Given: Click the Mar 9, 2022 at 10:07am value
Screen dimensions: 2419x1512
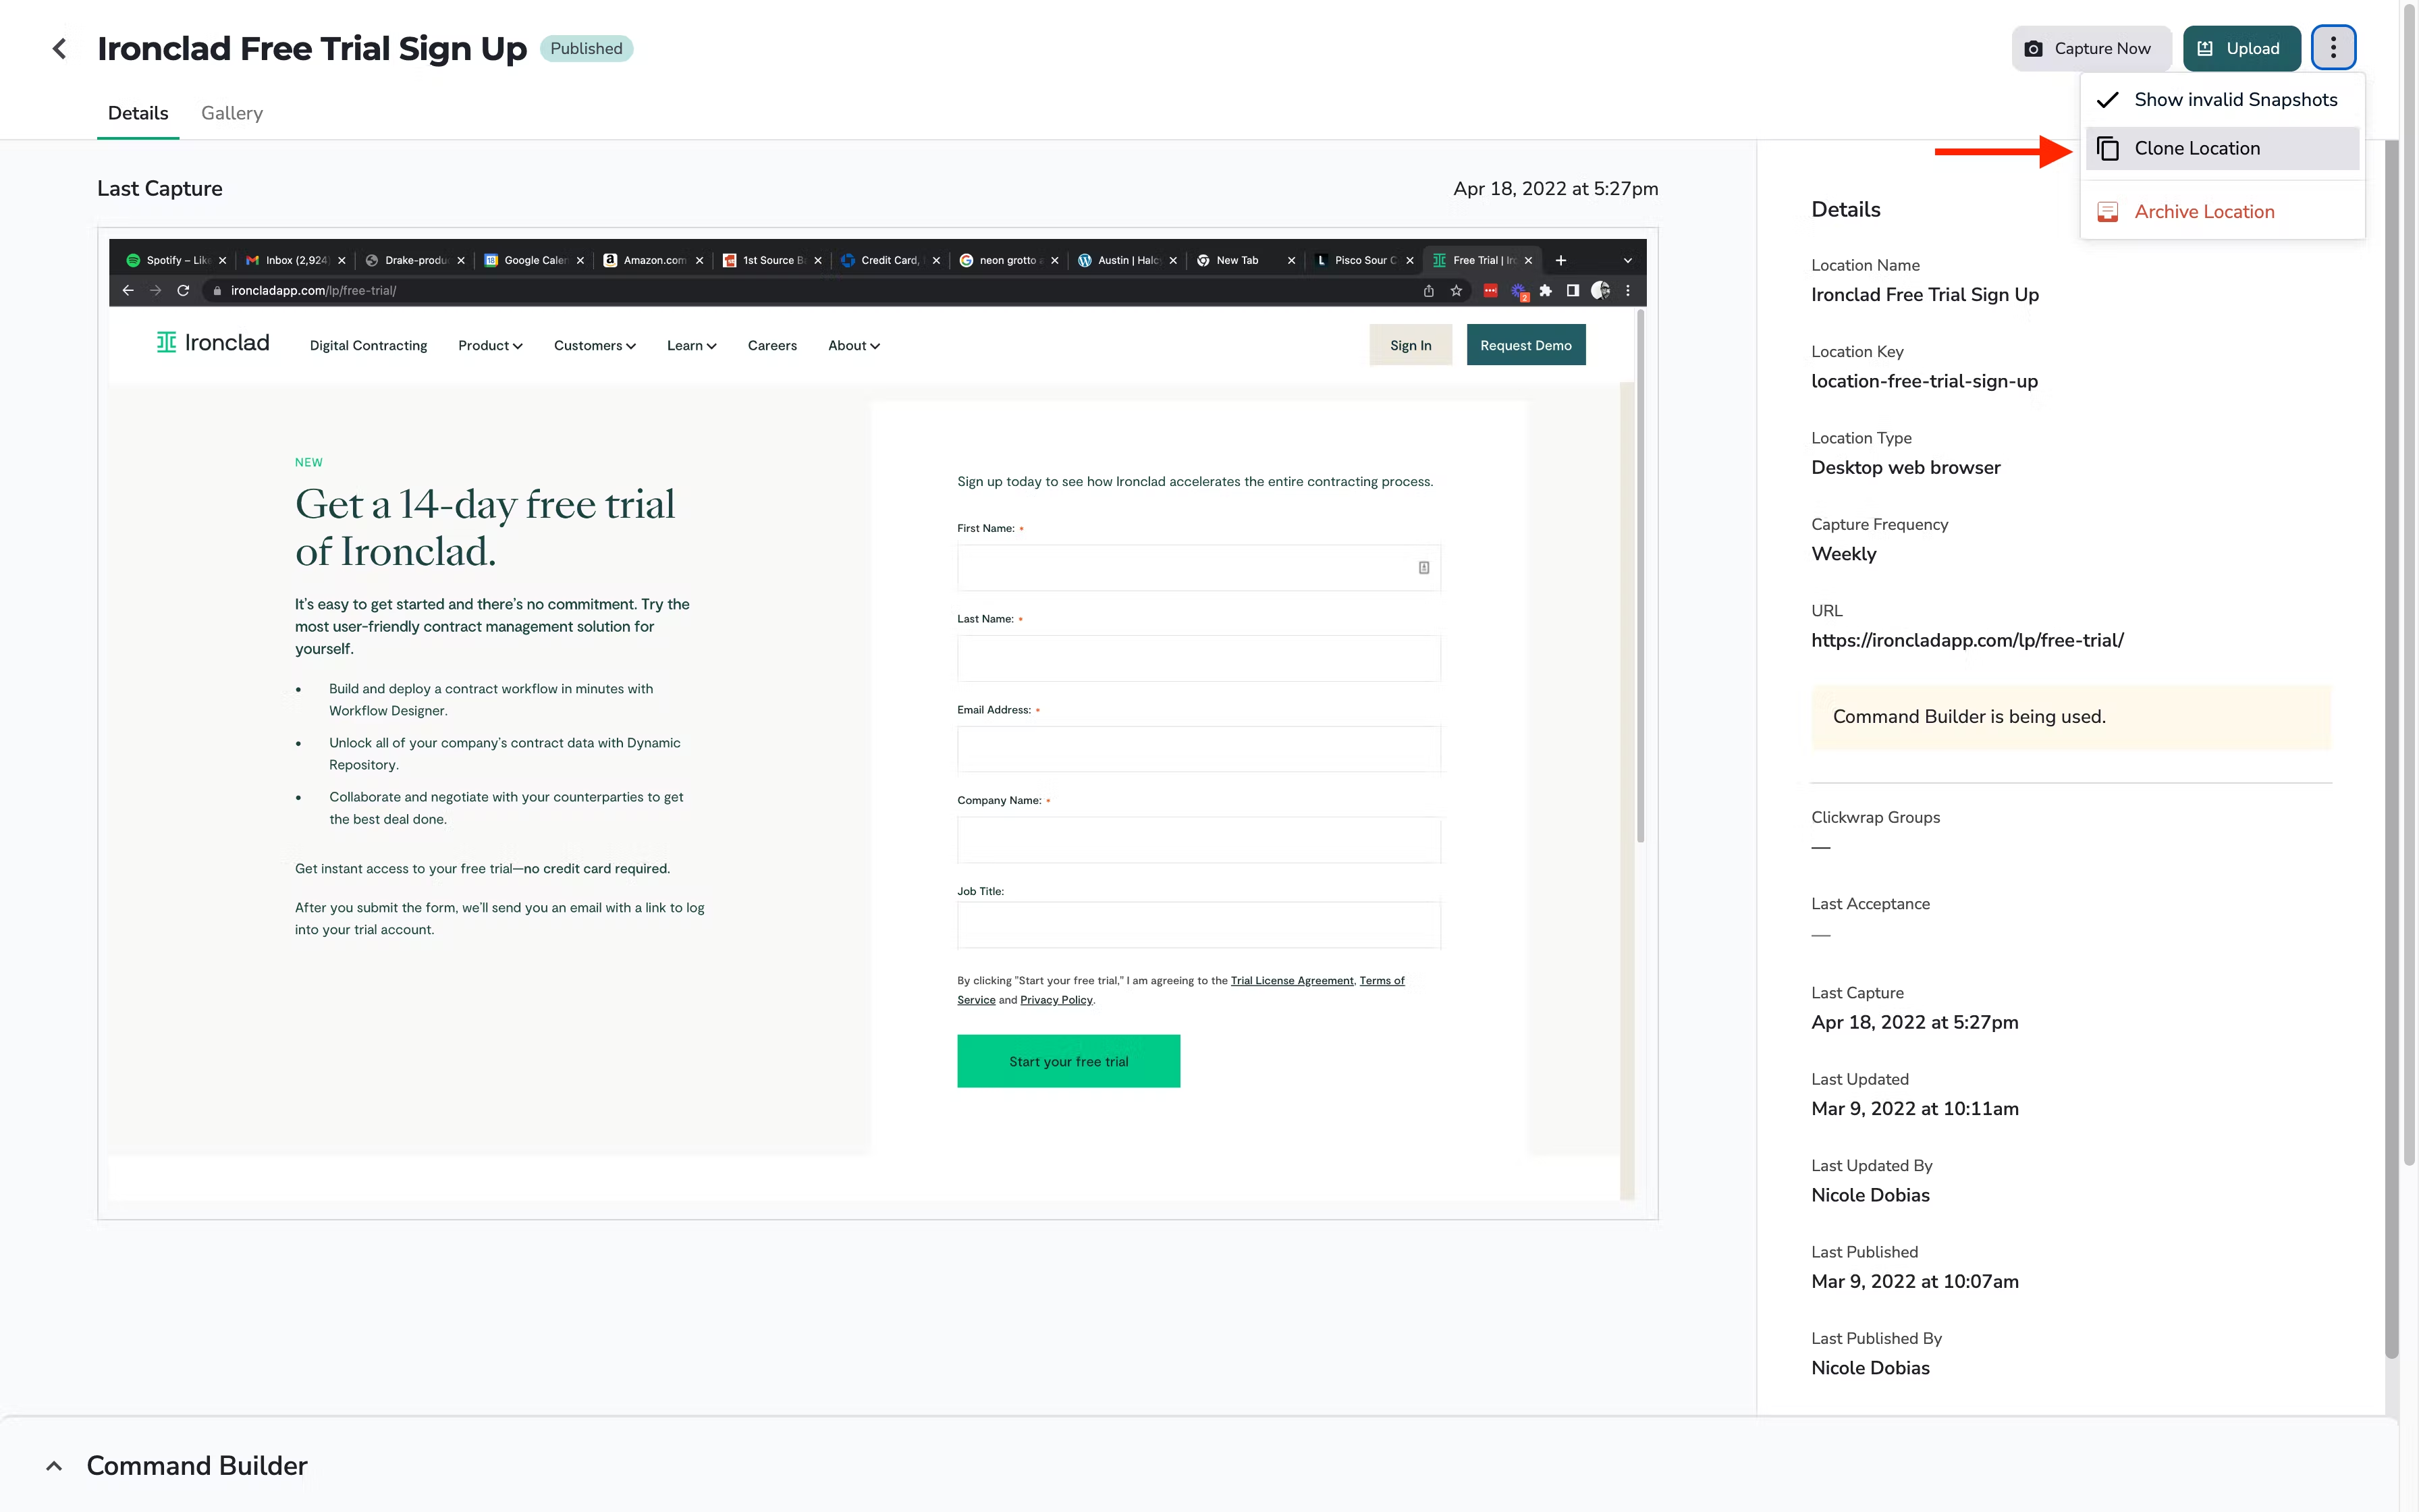Looking at the screenshot, I should (x=1914, y=1282).
